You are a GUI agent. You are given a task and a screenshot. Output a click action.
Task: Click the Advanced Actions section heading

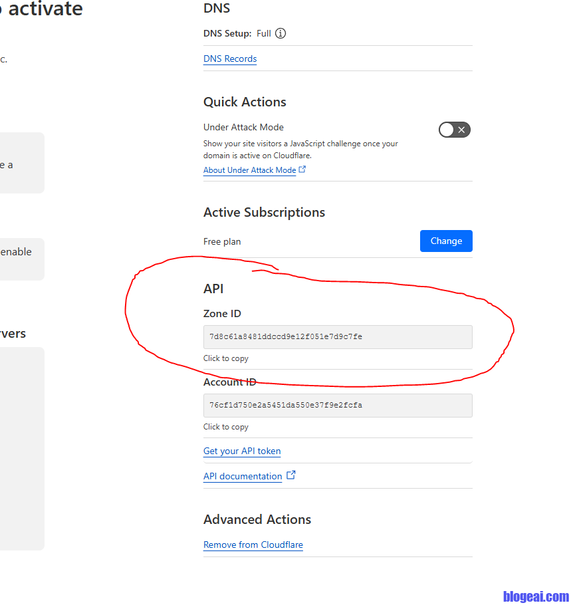tap(257, 519)
